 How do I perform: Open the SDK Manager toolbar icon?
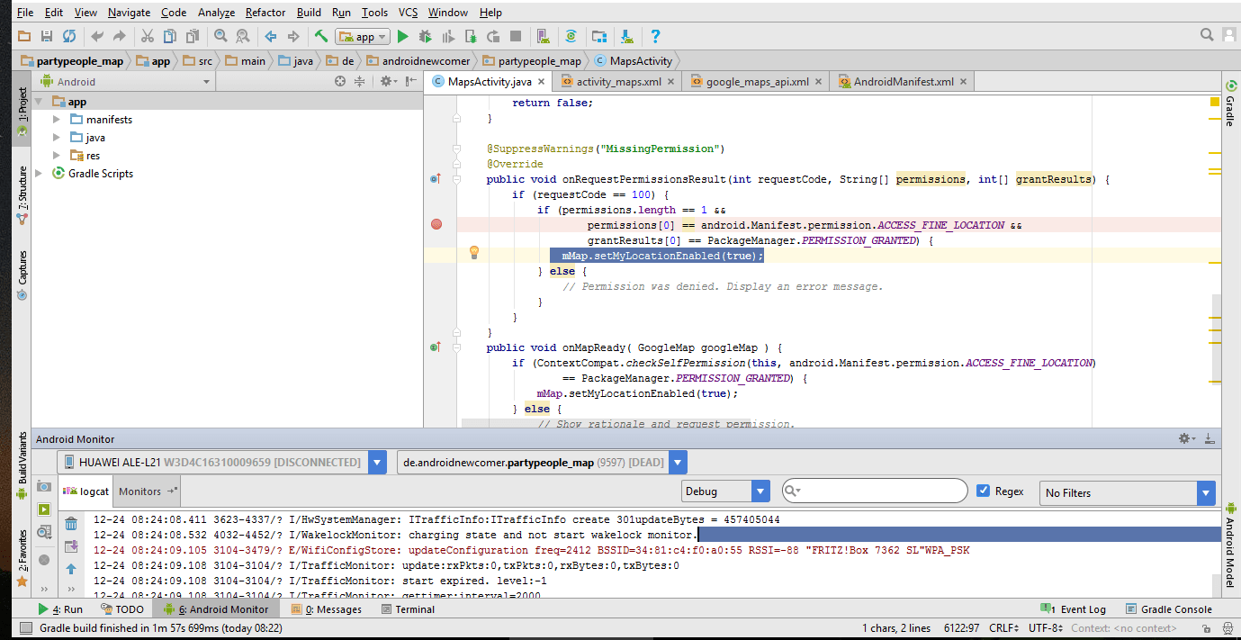click(626, 37)
